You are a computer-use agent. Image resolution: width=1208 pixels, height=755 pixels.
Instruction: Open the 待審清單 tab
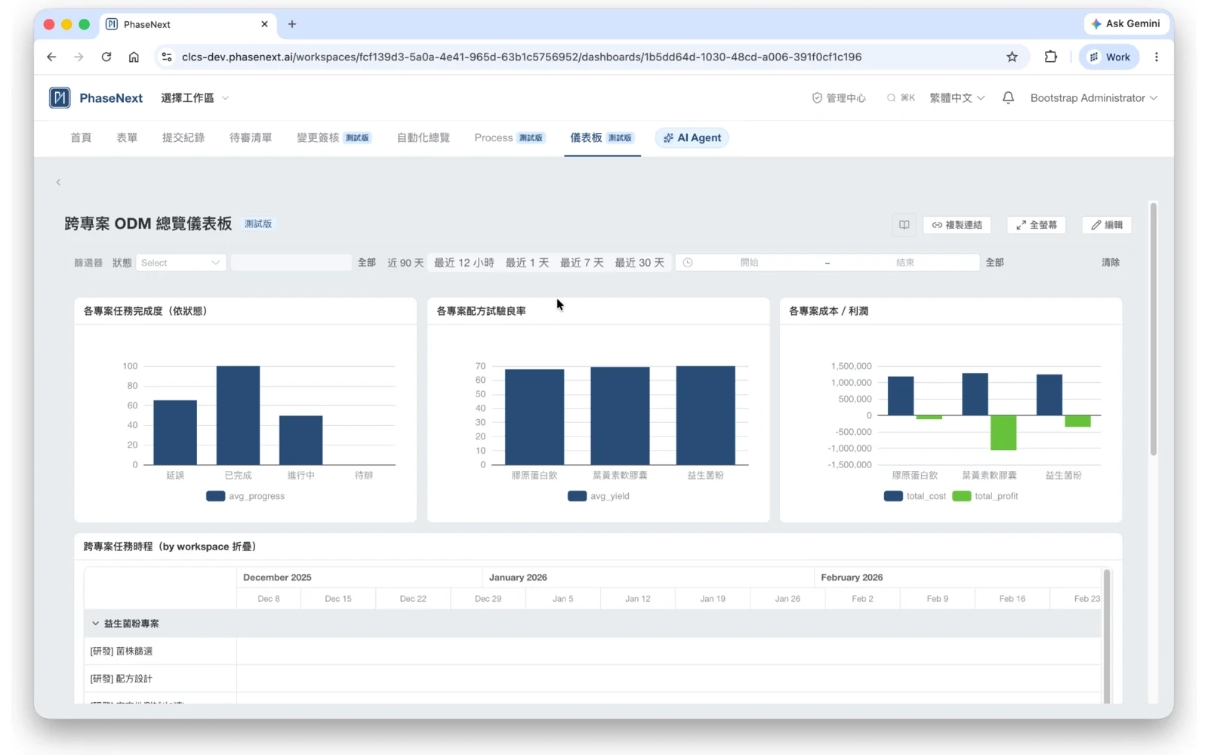(251, 137)
